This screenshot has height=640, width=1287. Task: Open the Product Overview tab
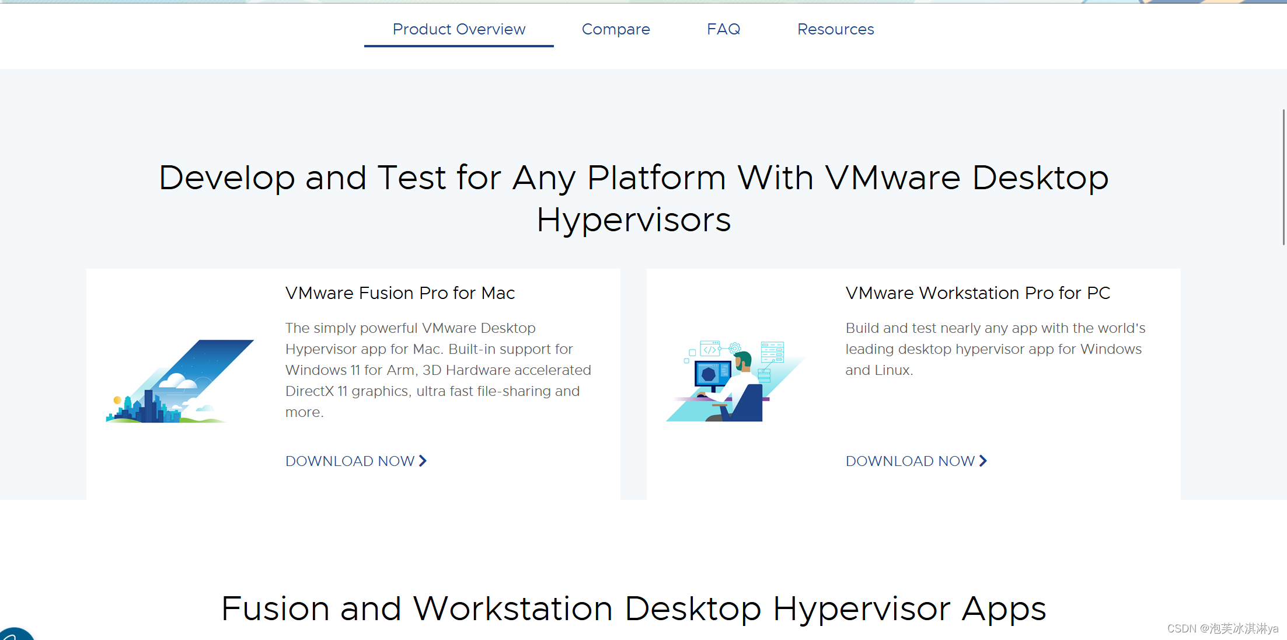[459, 29]
